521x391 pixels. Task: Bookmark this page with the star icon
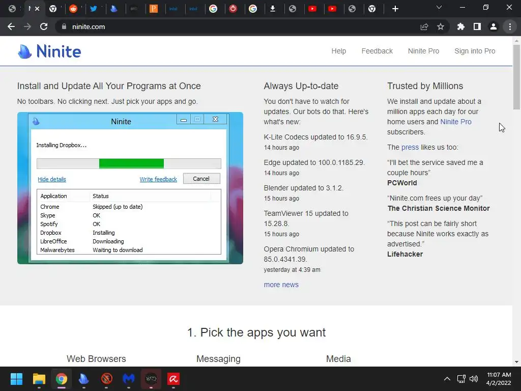coord(441,26)
